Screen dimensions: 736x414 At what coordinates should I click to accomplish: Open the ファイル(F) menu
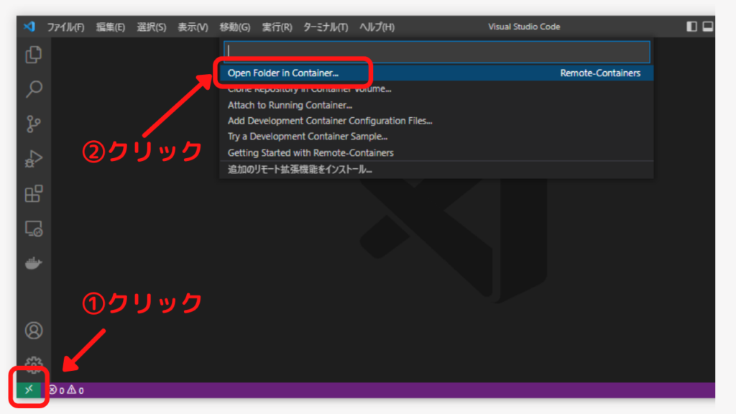[x=65, y=27]
